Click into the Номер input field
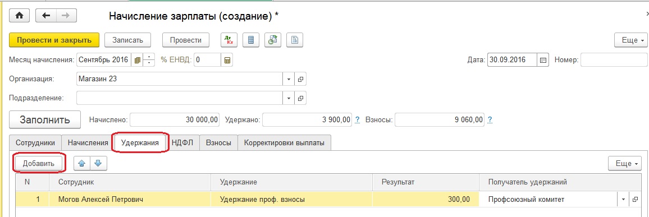 [614, 60]
